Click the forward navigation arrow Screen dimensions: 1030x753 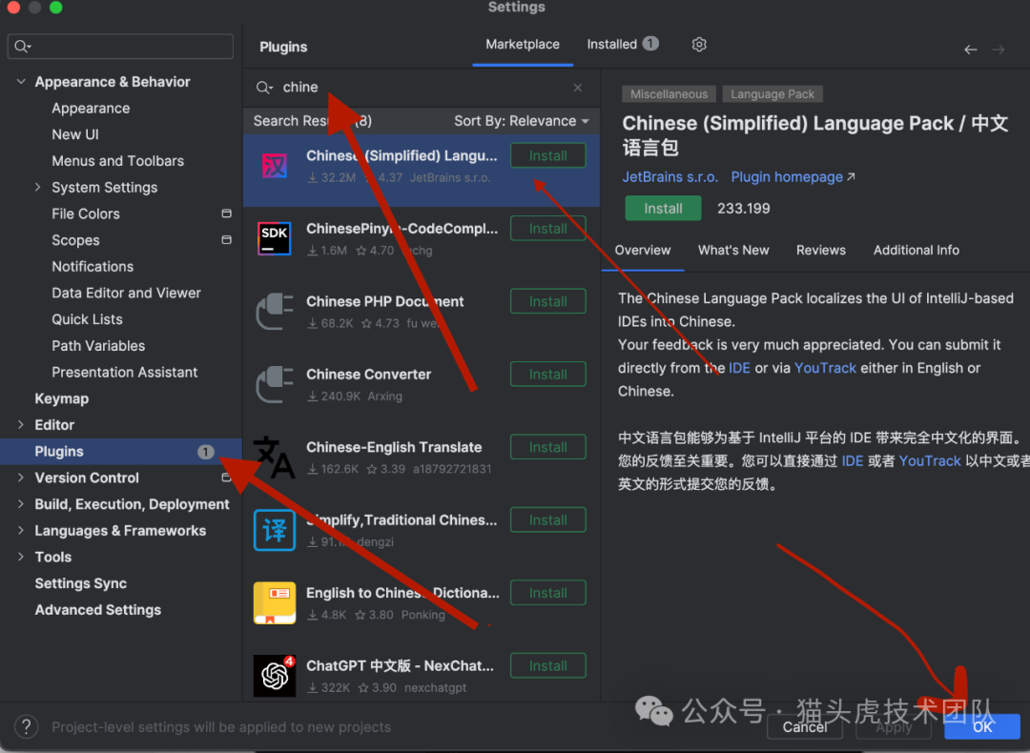click(x=998, y=50)
